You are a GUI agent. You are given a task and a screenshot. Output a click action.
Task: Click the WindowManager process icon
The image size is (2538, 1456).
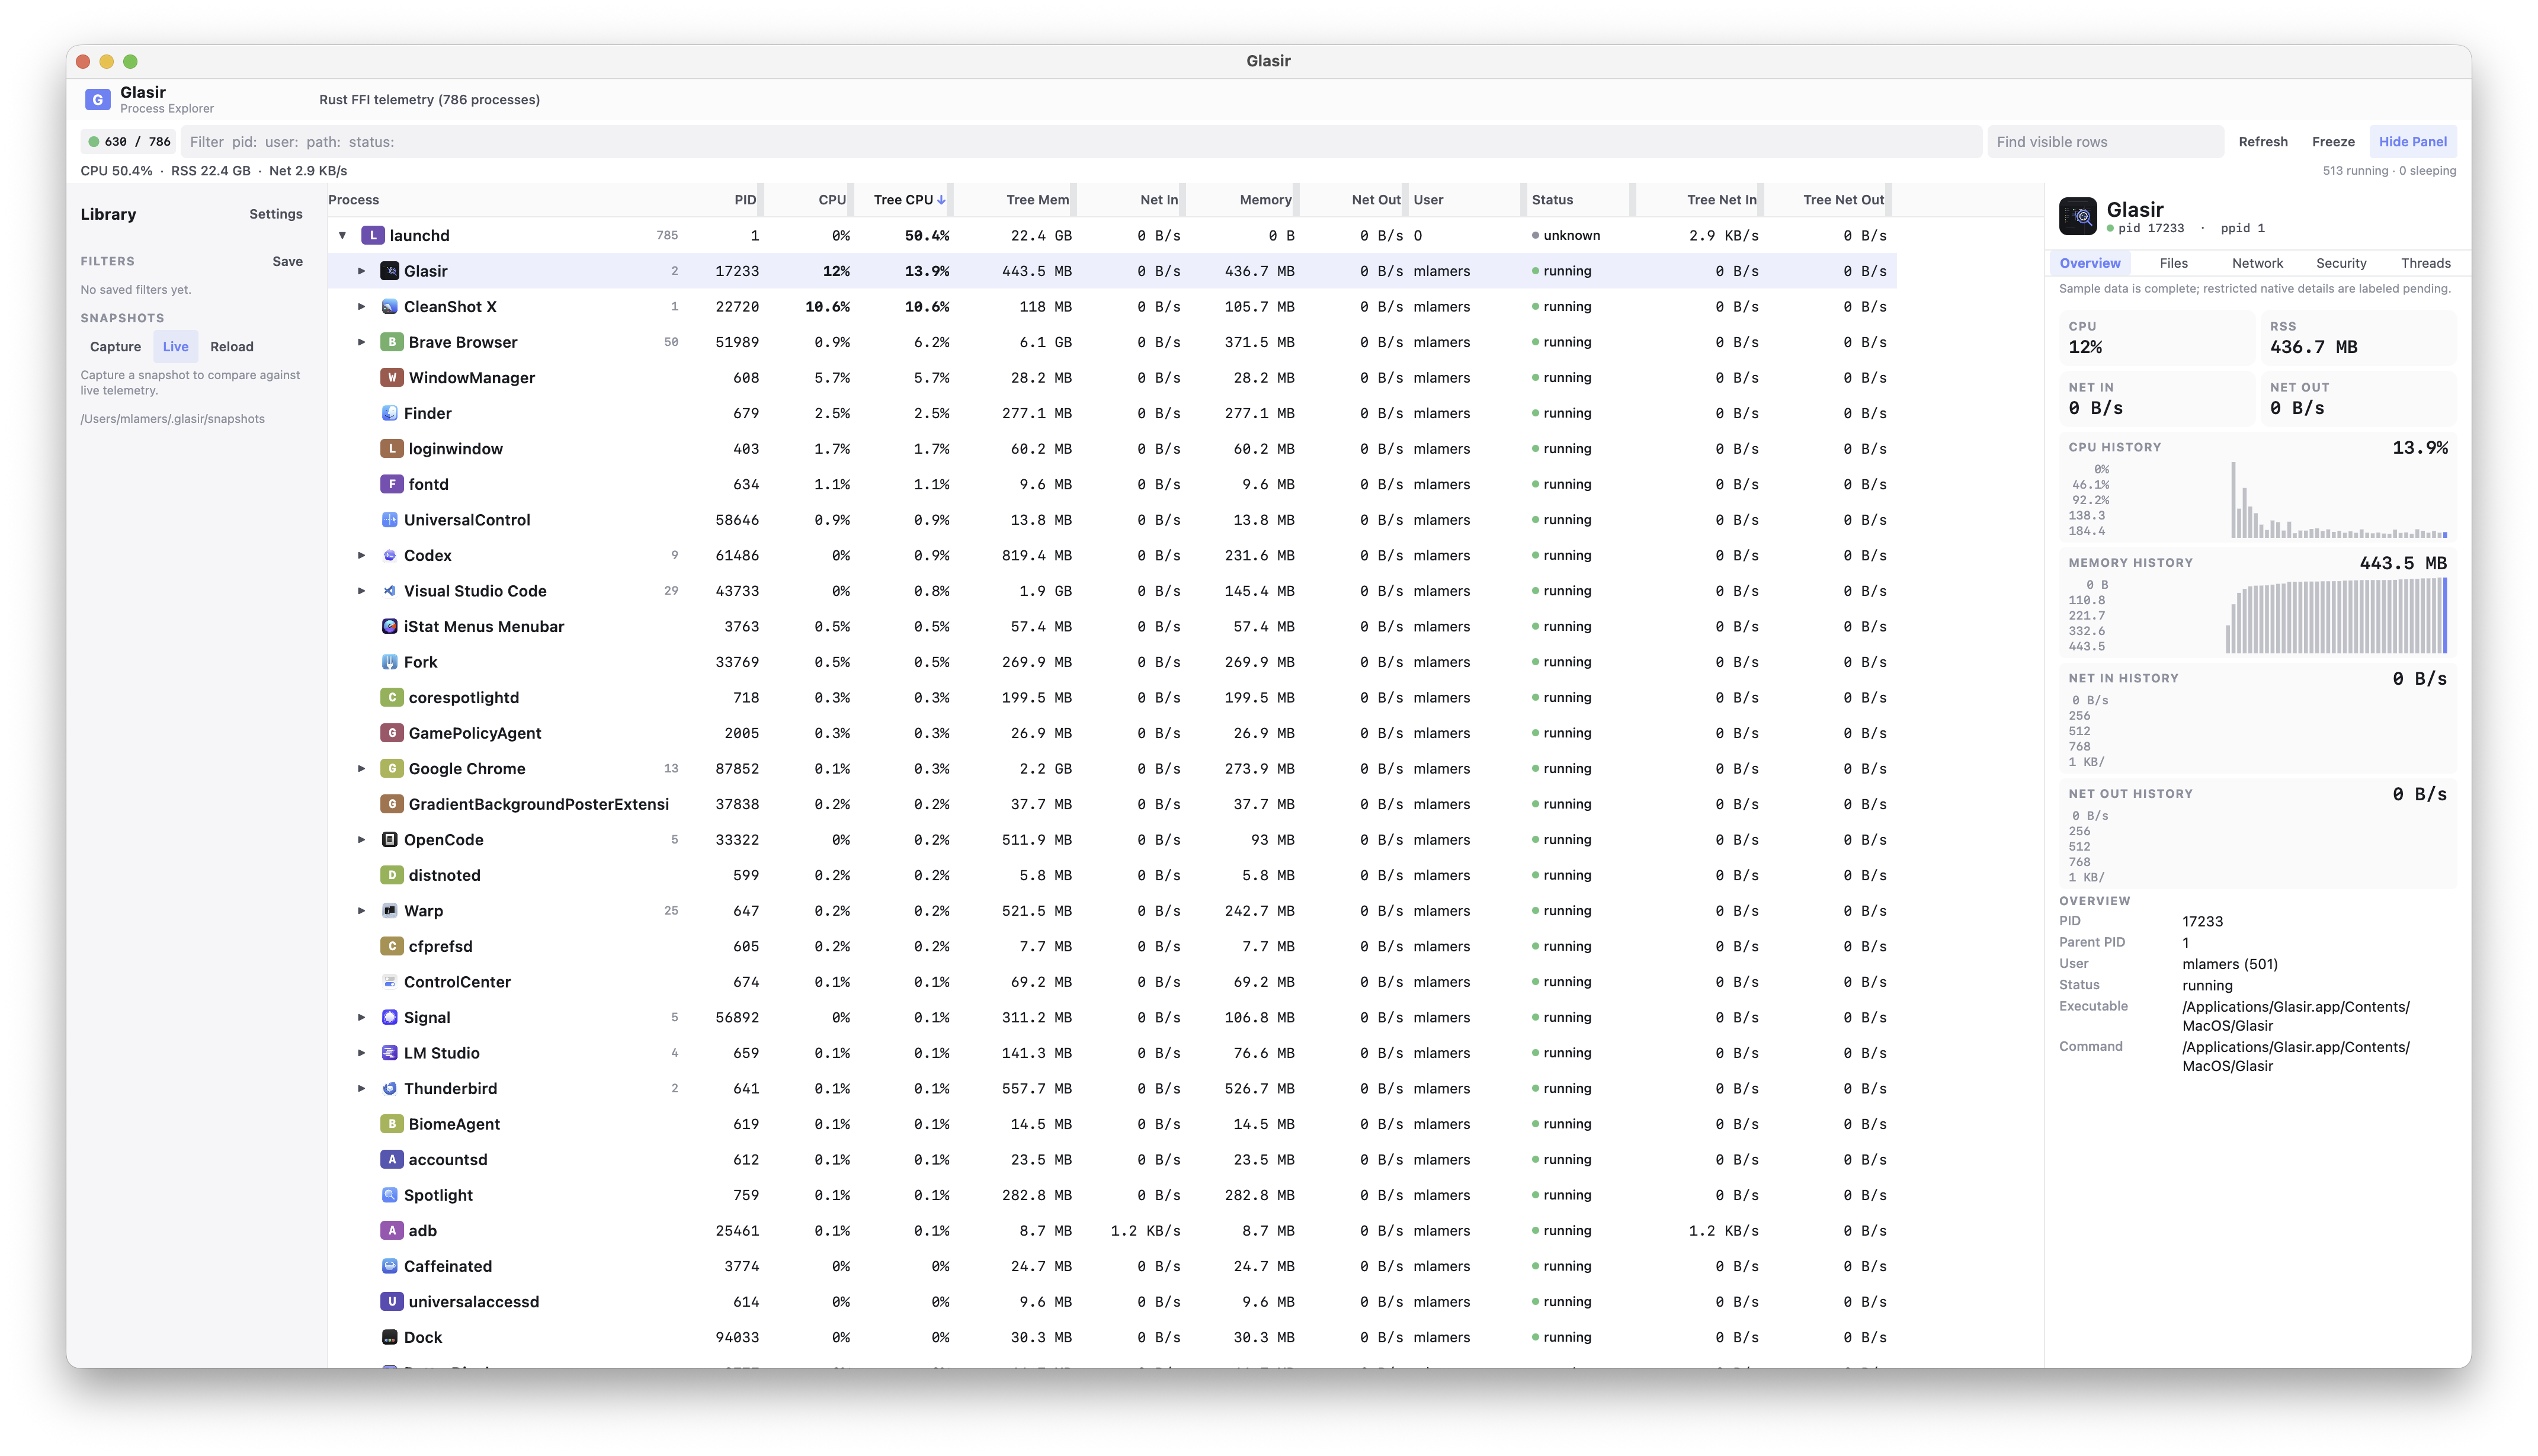(392, 377)
